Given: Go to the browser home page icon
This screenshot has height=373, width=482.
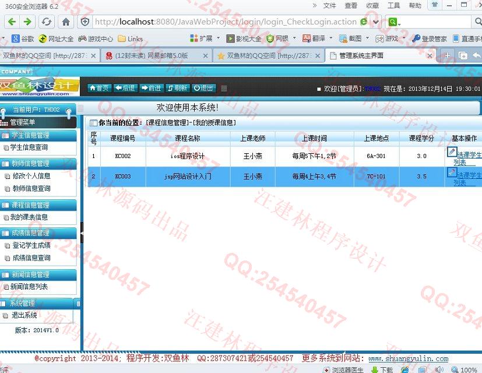Looking at the screenshot, I should tap(66, 22).
